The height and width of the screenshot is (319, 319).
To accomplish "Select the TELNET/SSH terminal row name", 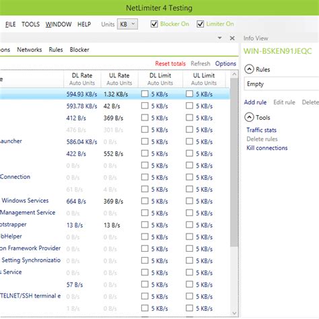I will (30, 296).
